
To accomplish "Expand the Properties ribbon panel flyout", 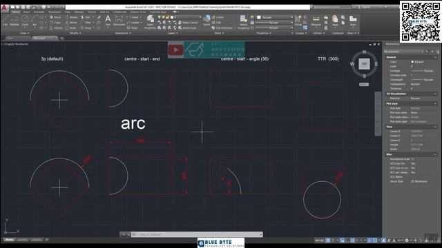I will tap(264, 33).
